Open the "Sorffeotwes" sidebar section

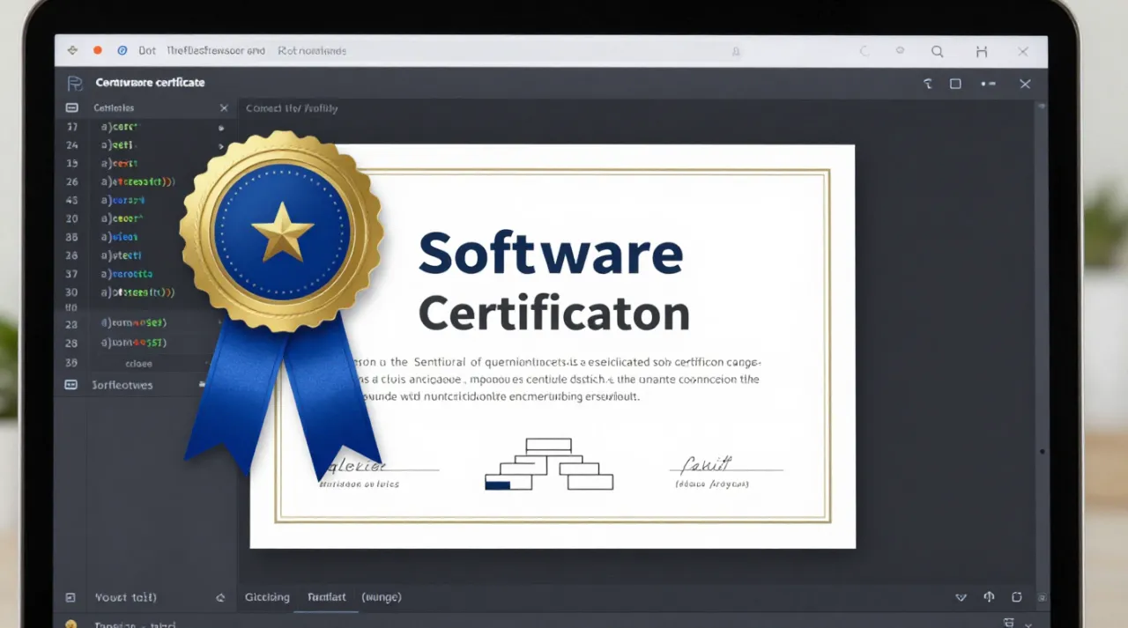(x=122, y=385)
